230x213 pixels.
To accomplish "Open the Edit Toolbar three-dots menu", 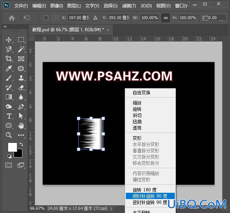I will [x=21, y=135].
